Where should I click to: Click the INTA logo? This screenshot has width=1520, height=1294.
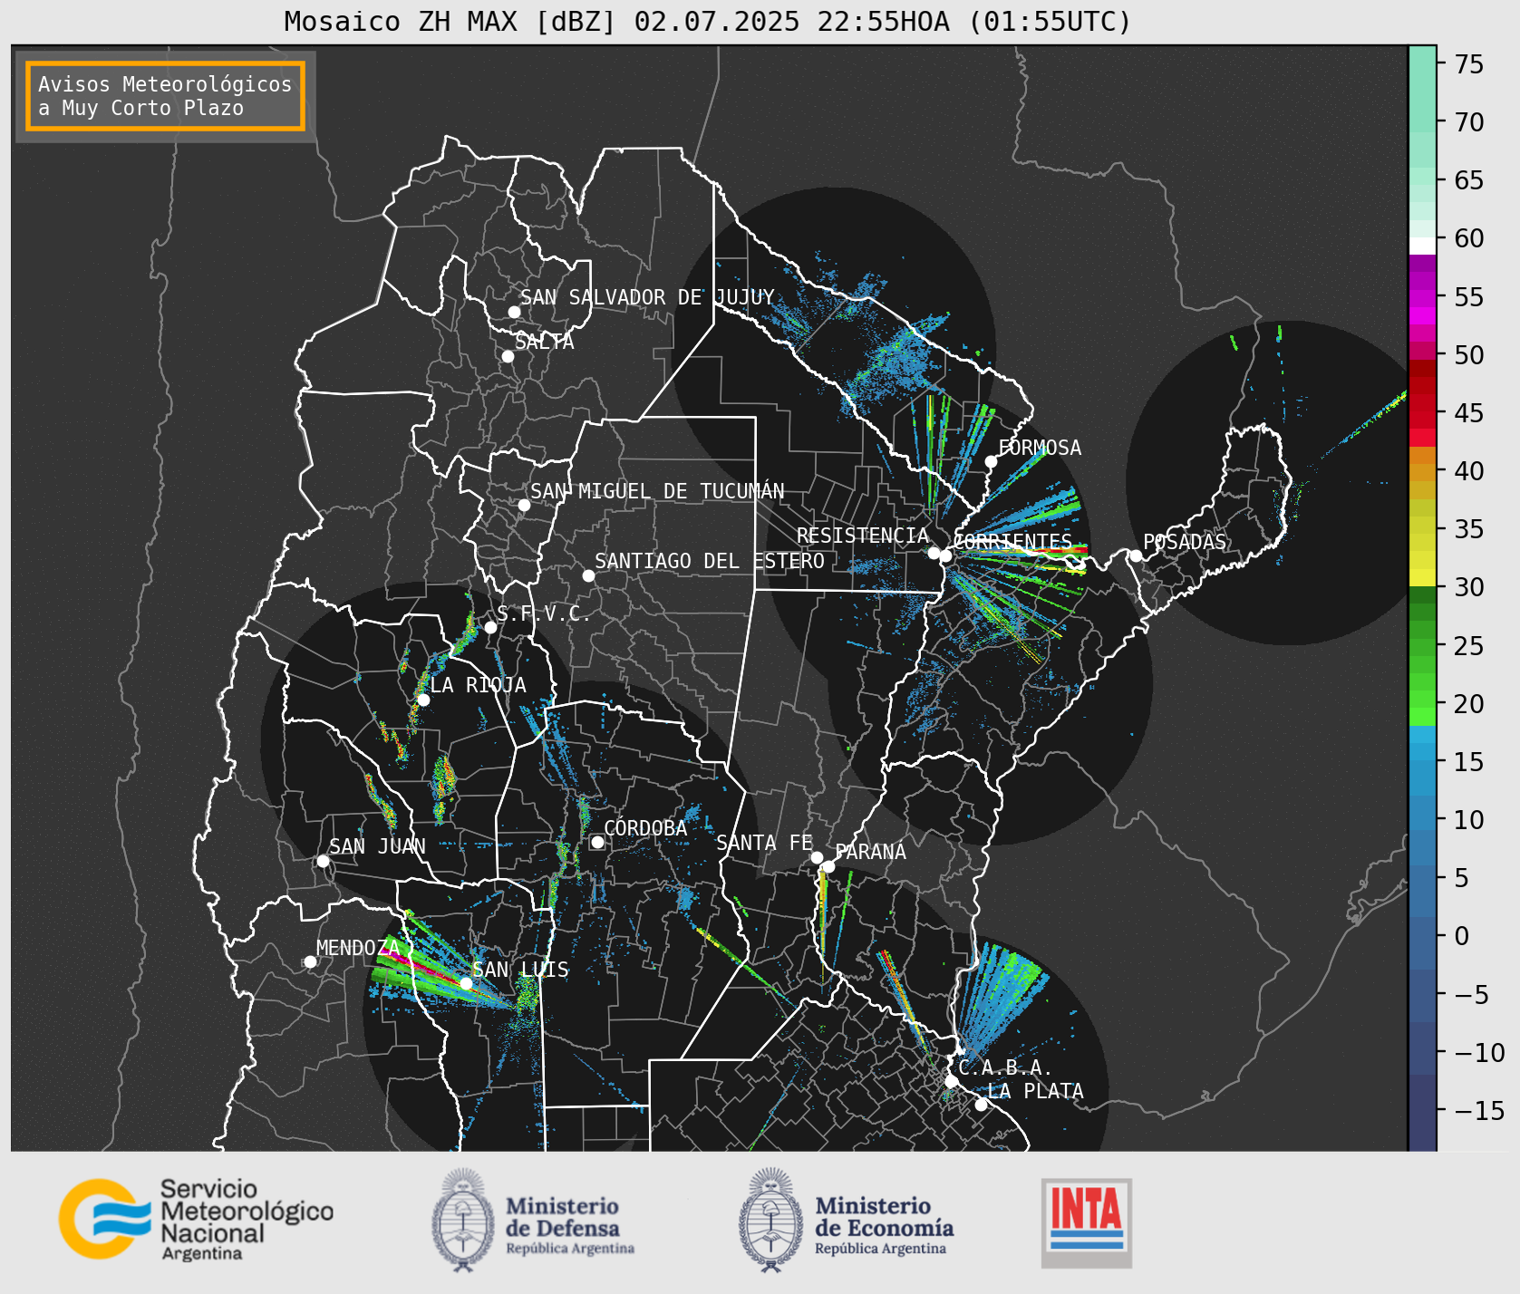pos(1087,1222)
